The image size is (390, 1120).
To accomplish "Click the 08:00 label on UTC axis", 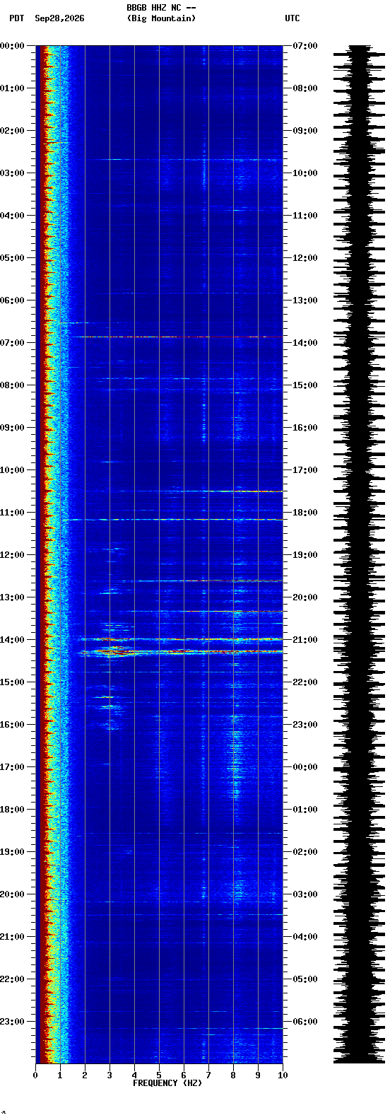I will coord(305,88).
